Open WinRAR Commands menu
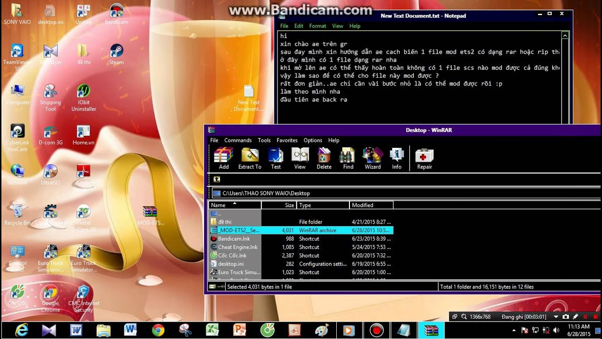Viewport: 602px width, 339px height. coord(238,140)
